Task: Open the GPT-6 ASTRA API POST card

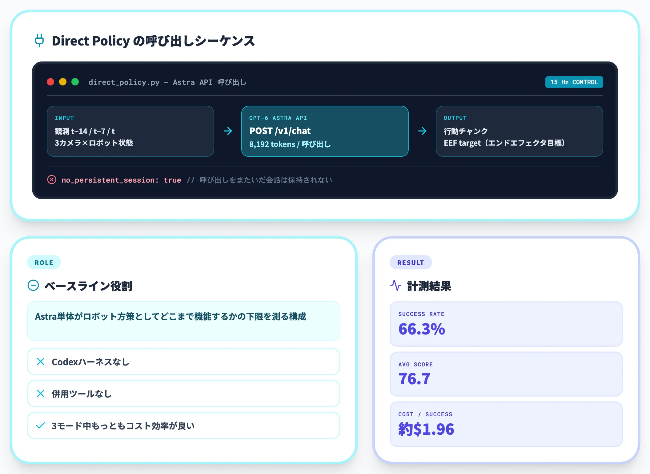Action: coord(325,131)
